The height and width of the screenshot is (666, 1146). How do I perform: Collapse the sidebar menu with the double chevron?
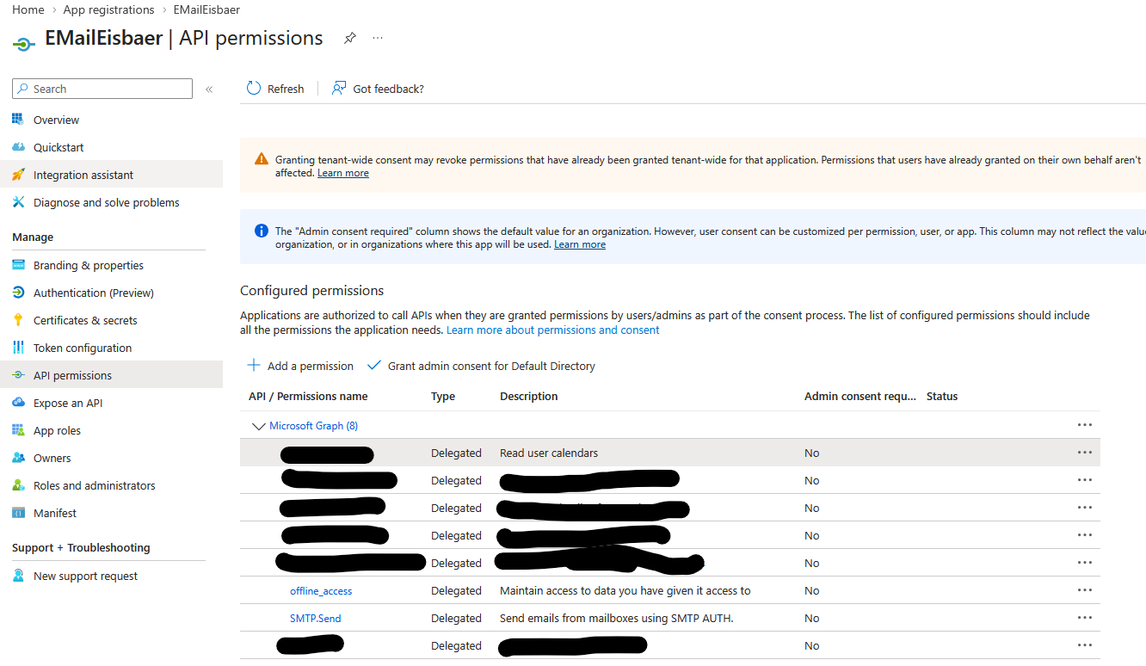(x=209, y=89)
